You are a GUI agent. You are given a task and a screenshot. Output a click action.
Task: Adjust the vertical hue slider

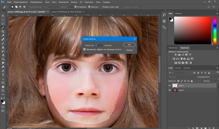coord(215,30)
